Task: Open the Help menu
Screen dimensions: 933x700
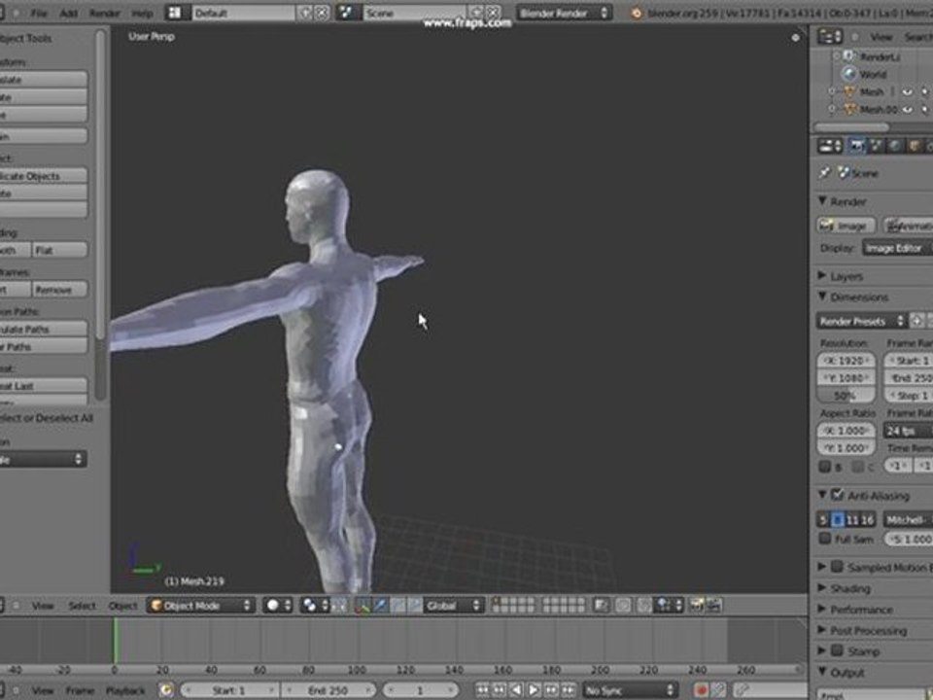Action: click(x=142, y=13)
